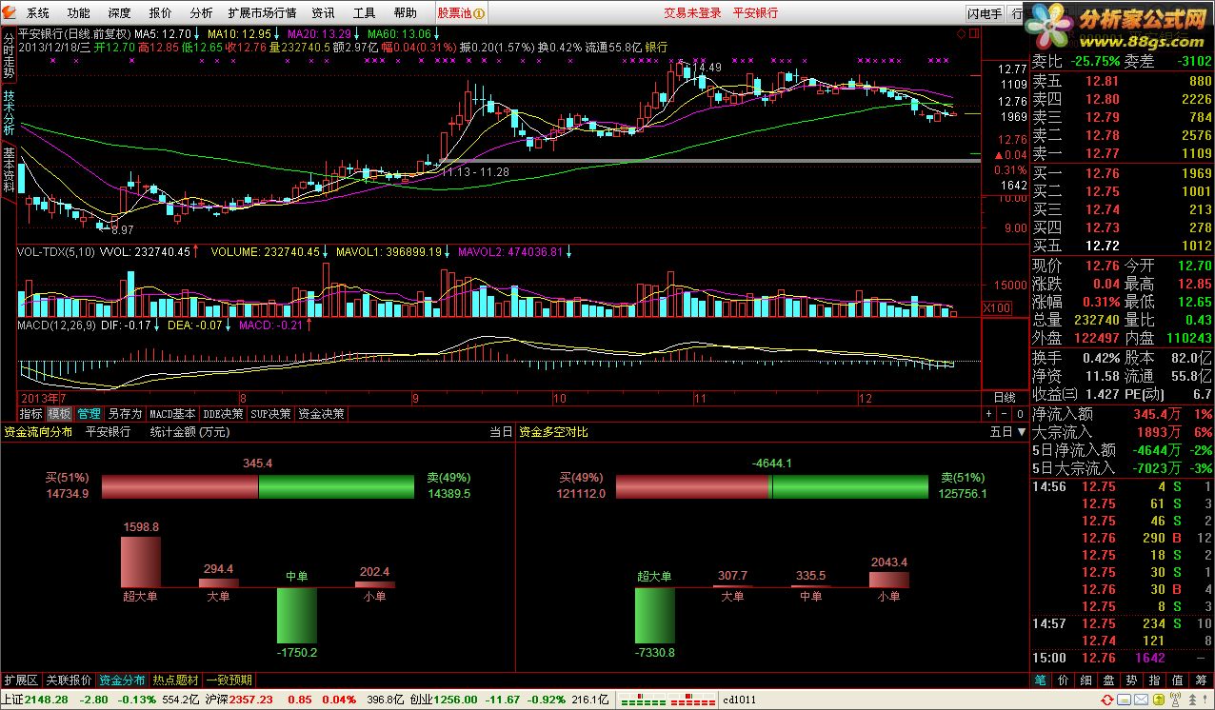Click the 上证 index value 2148.28
Screen dimensions: 1215x710
click(47, 700)
